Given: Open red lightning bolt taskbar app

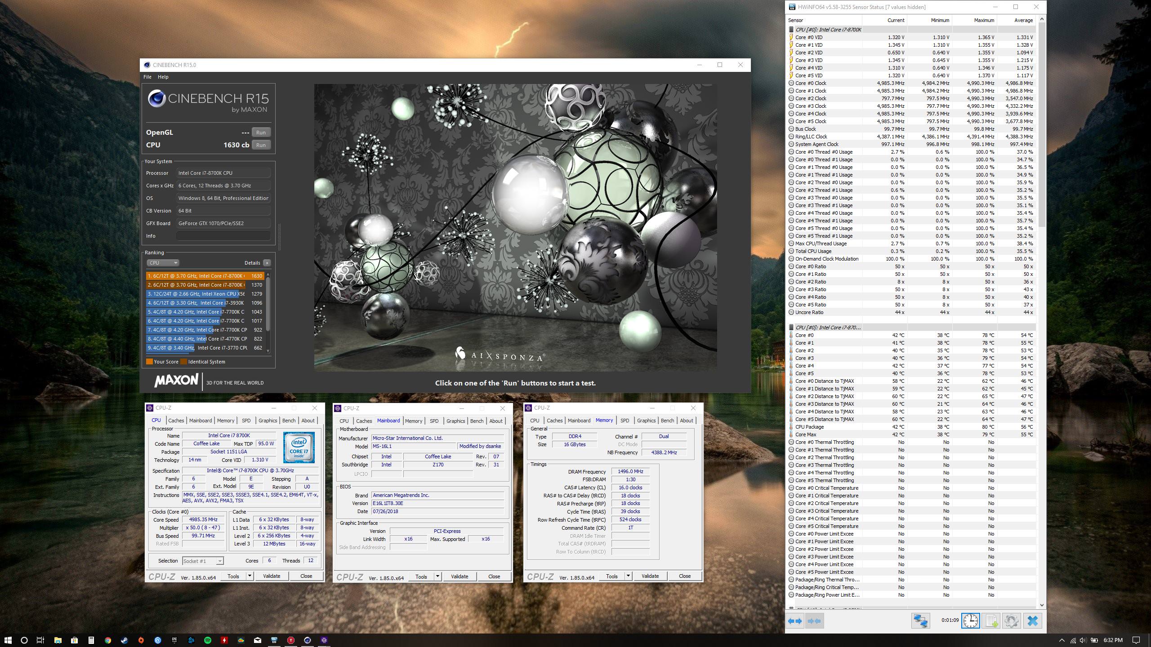Looking at the screenshot, I should click(x=224, y=640).
